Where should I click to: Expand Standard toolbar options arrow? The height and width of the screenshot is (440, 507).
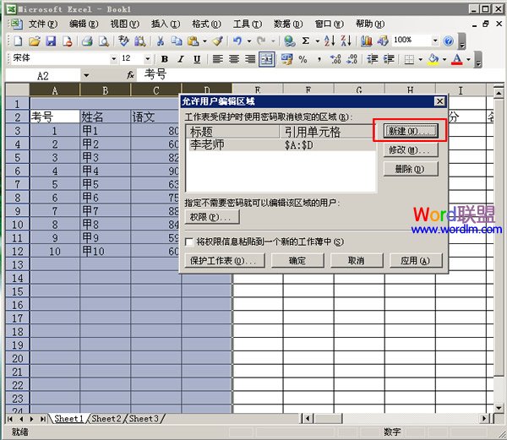pyautogui.click(x=462, y=41)
